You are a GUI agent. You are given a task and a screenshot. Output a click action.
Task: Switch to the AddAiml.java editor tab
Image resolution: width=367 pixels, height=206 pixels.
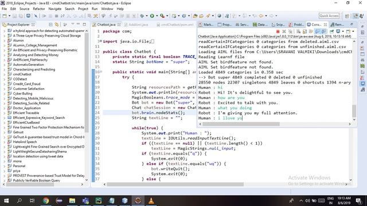pos(138,25)
